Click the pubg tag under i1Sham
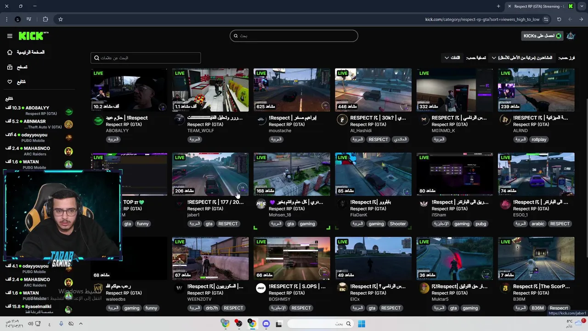 [481, 224]
